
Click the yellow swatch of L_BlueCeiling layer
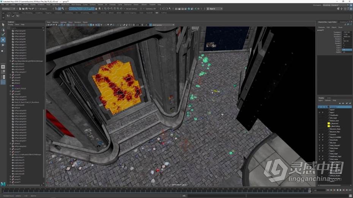click(329, 126)
